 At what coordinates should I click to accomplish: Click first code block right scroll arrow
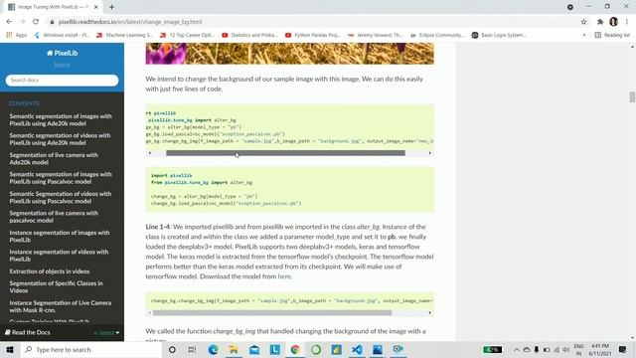coord(430,153)
